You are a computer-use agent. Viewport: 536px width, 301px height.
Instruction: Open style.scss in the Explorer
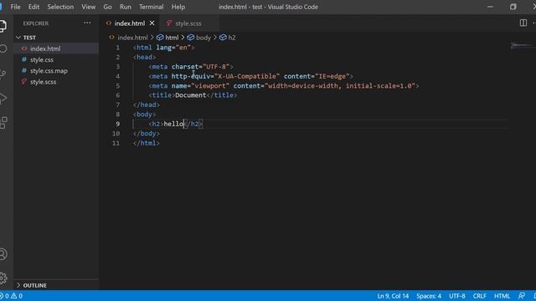(x=56, y=82)
